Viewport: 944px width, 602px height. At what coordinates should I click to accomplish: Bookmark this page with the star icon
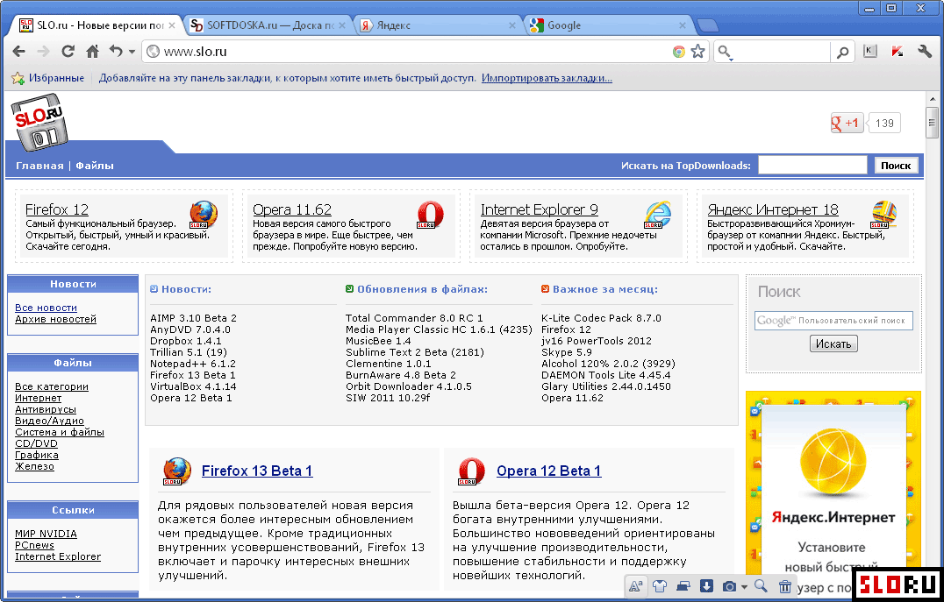click(697, 52)
